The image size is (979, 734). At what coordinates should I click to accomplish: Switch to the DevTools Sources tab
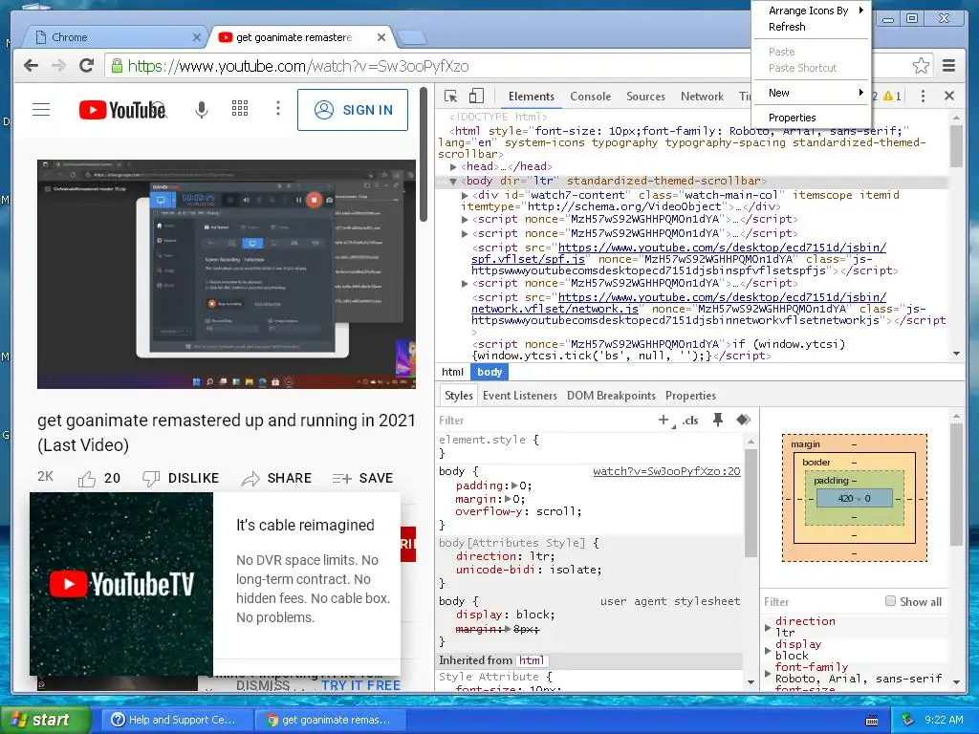point(645,97)
